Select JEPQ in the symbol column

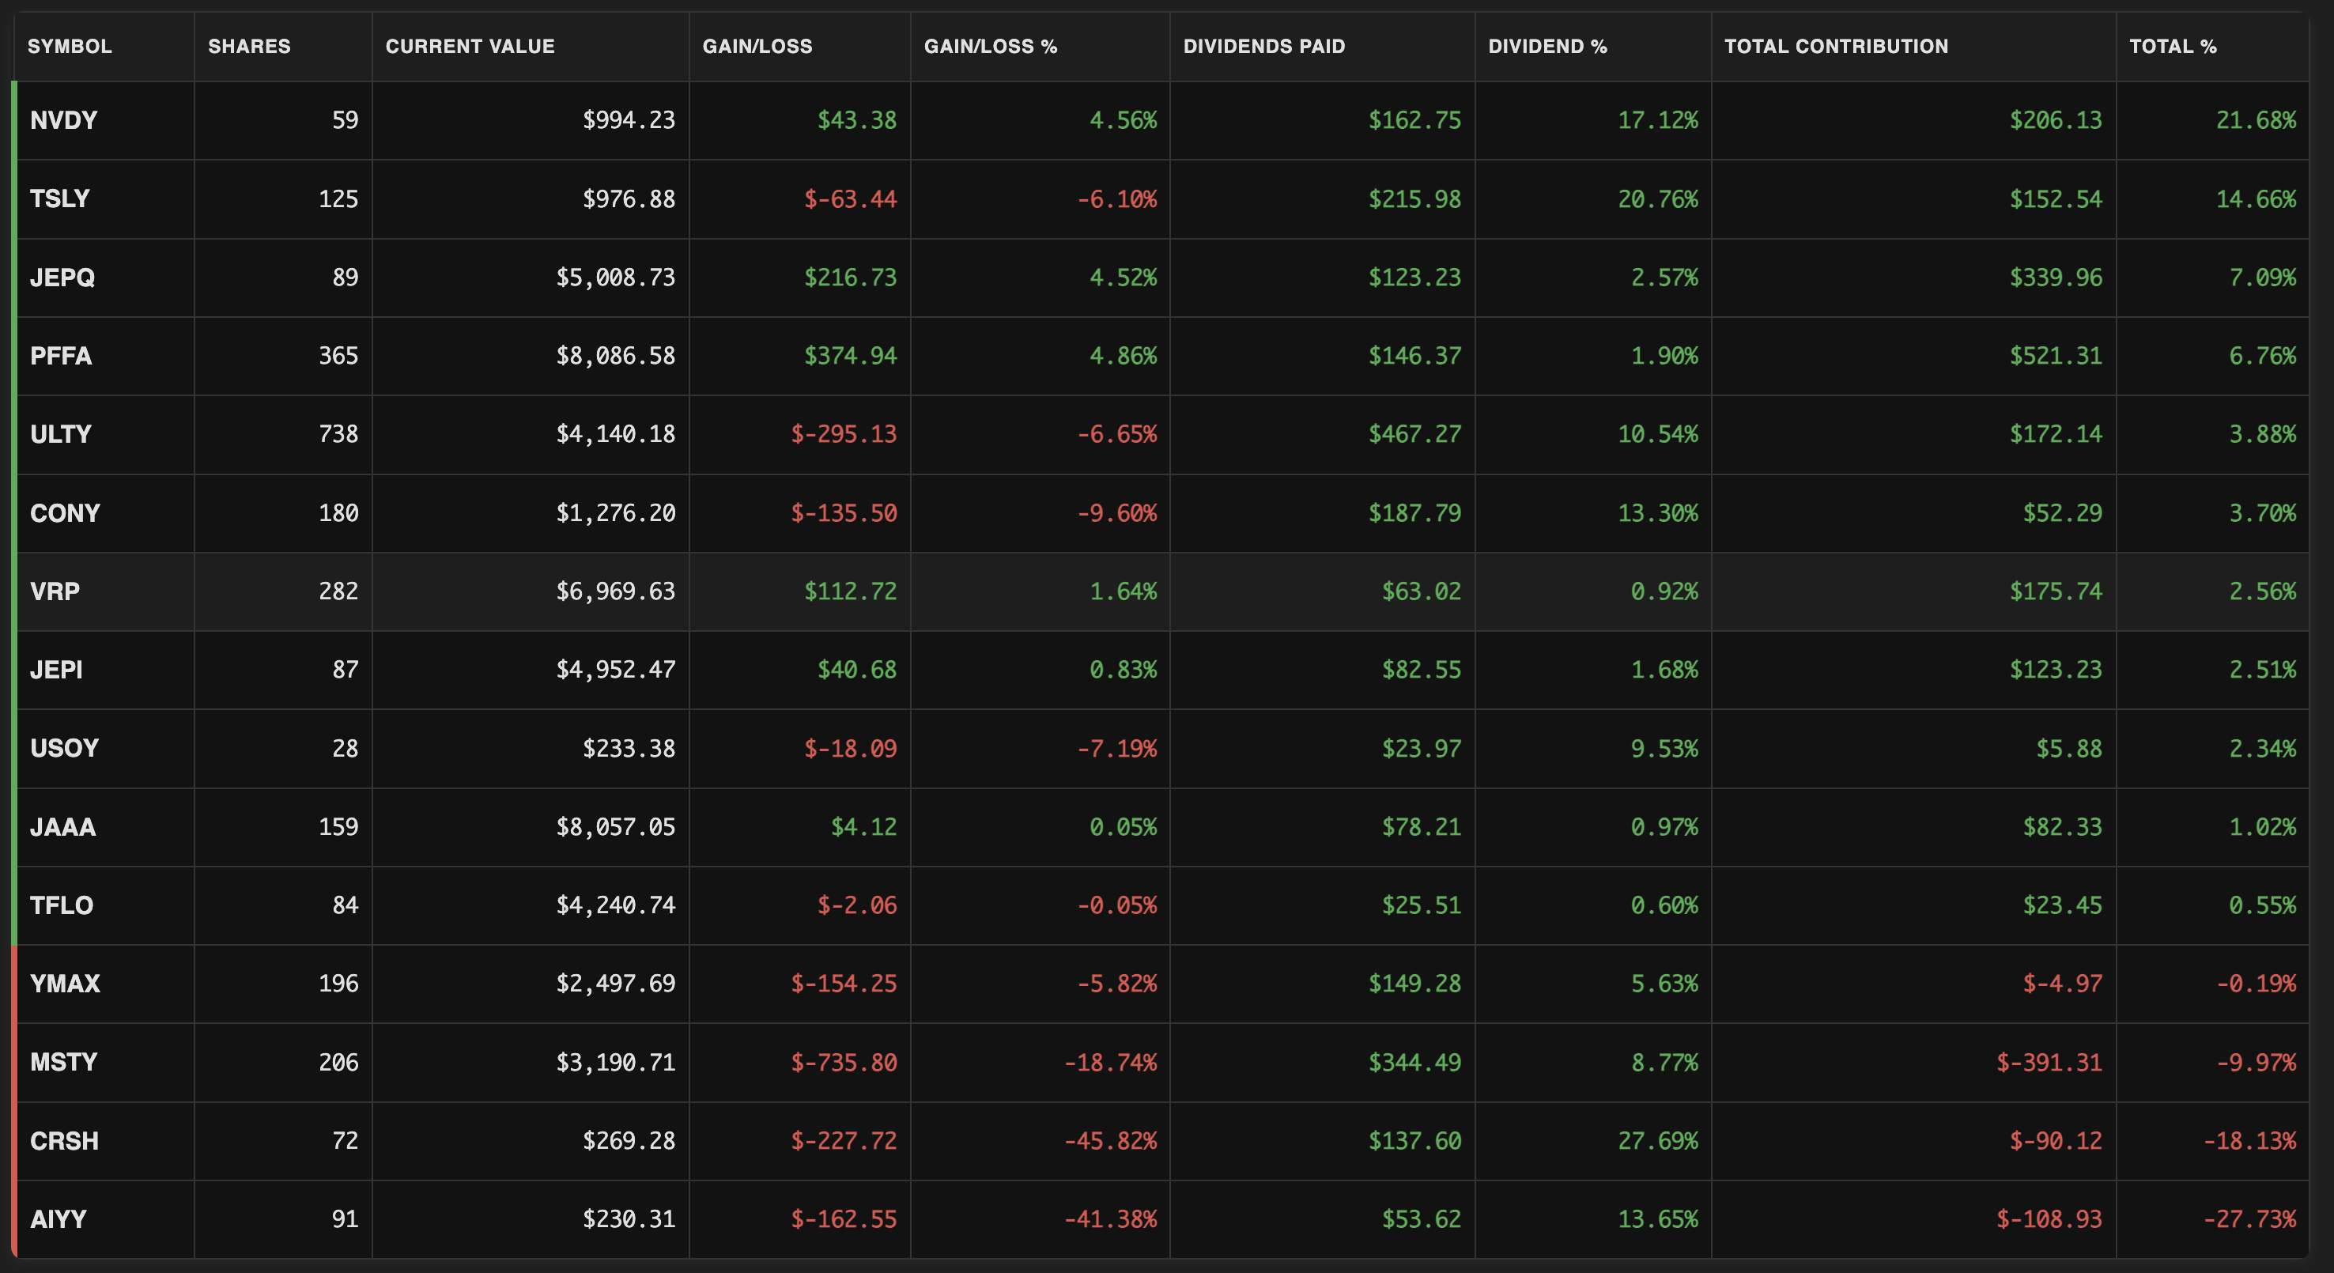62,278
